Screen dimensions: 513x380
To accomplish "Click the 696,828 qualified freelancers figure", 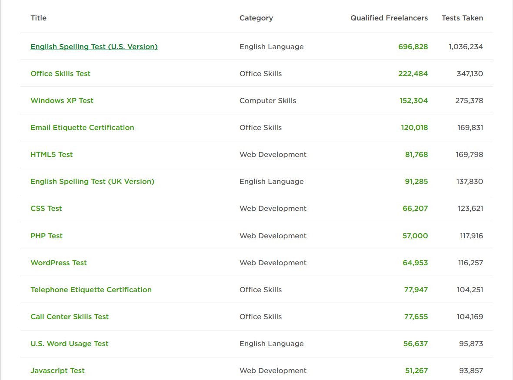I will click(x=413, y=47).
